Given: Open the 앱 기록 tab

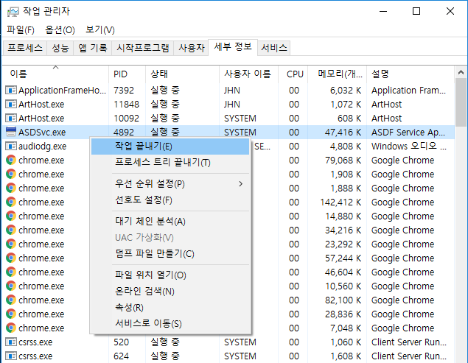Looking at the screenshot, I should pyautogui.click(x=93, y=48).
